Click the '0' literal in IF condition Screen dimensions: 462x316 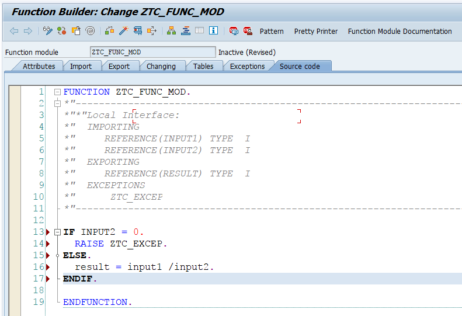coord(136,232)
